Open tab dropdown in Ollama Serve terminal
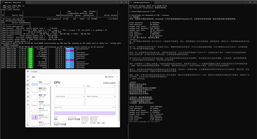Viewport: 257px width, 139px height. [x=31, y=2]
